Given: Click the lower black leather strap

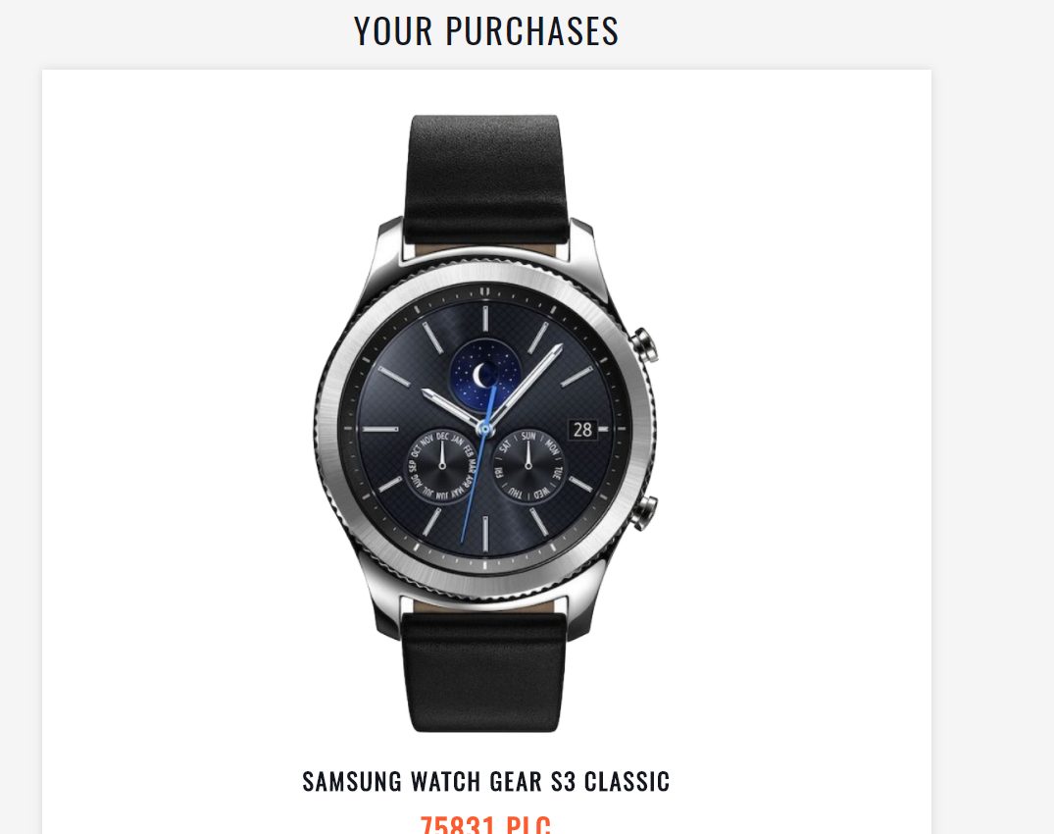Looking at the screenshot, I should [484, 671].
